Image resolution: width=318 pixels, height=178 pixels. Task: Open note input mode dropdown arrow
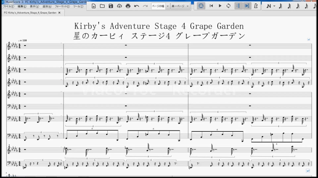(274, 6)
